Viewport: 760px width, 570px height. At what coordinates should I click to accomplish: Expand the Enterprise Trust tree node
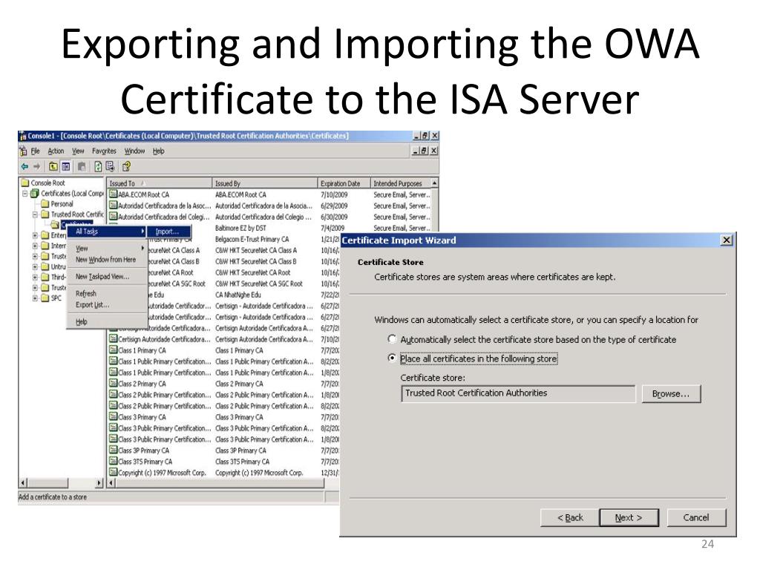click(x=35, y=235)
